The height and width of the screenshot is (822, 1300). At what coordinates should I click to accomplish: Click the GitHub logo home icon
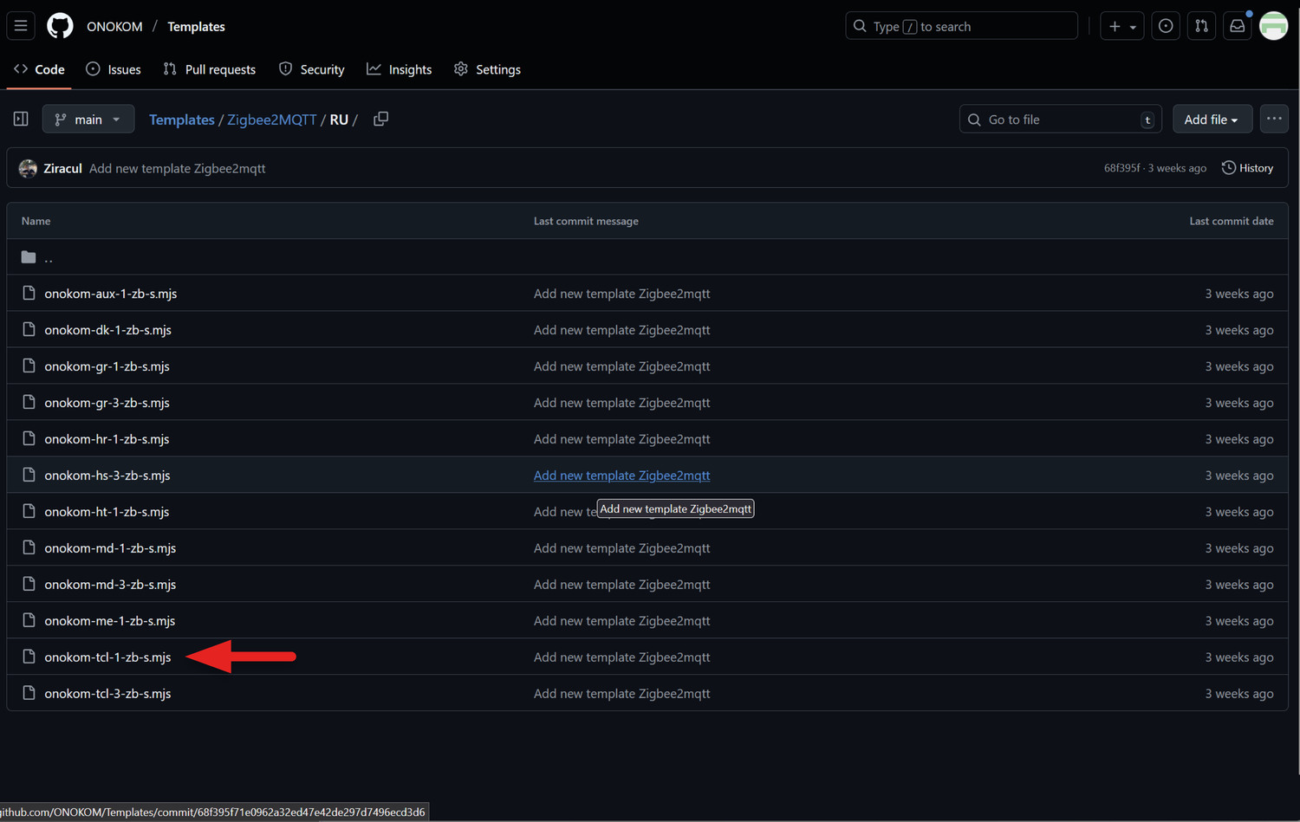point(60,26)
